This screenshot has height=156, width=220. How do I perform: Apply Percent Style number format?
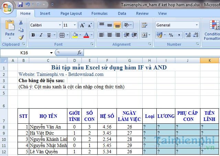171,35
